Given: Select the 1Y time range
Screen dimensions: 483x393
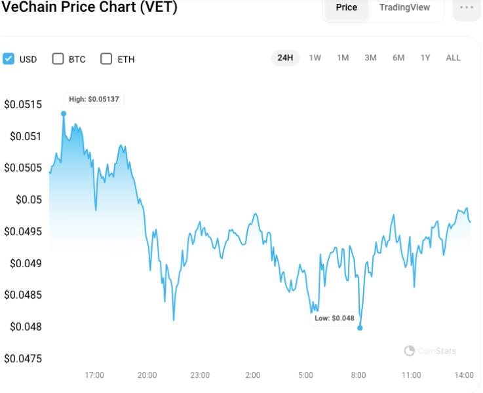Looking at the screenshot, I should click(425, 58).
